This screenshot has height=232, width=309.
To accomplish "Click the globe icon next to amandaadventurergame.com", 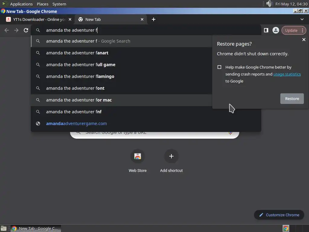I will (38, 124).
